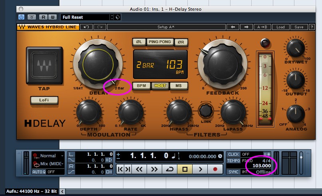Toggle left phase ØL button
Viewport: 322px width, 196px height.
coord(139,42)
